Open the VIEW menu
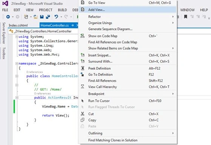211x145 pixels. pyautogui.click(x=29, y=10)
